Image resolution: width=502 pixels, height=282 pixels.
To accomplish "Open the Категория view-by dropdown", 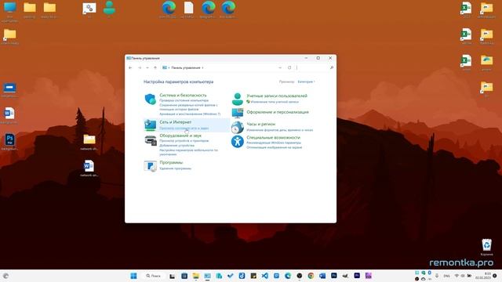I will click(307, 81).
